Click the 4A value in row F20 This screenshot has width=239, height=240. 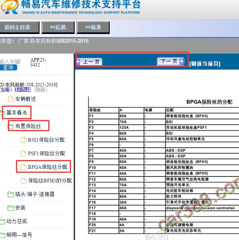pos(122,225)
